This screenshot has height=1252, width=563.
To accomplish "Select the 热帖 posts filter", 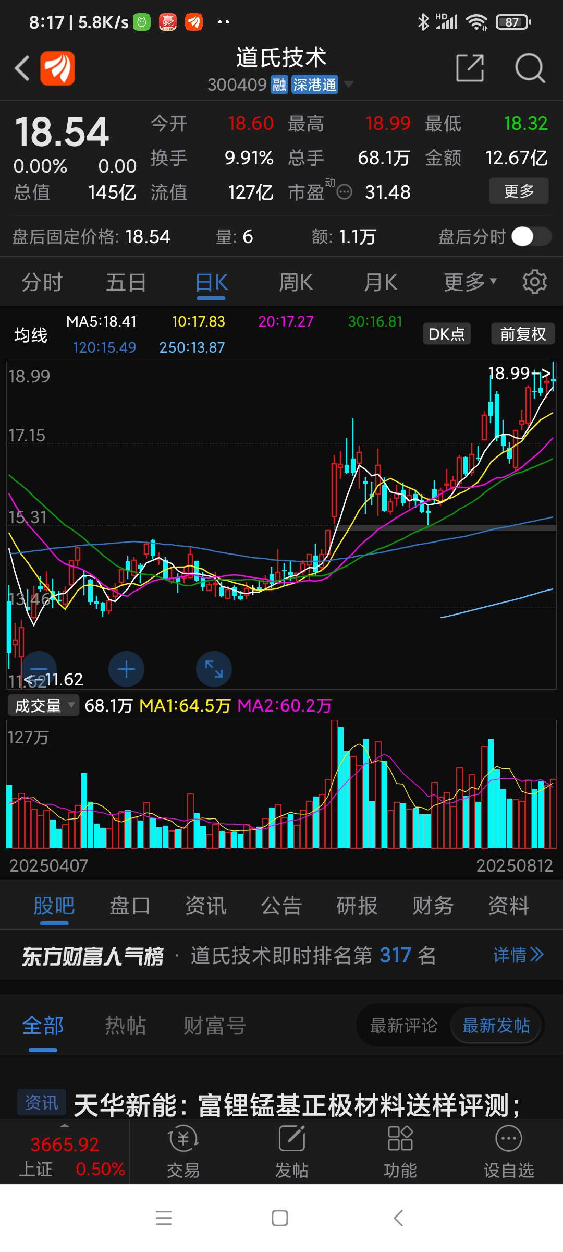I will tap(125, 1026).
